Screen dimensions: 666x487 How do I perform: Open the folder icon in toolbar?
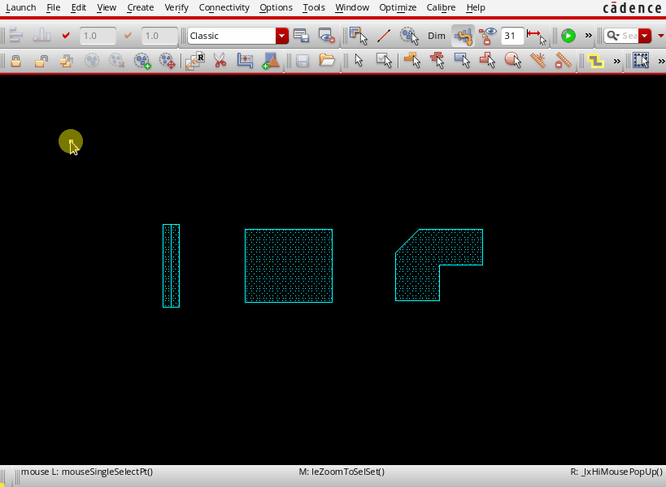pos(327,61)
